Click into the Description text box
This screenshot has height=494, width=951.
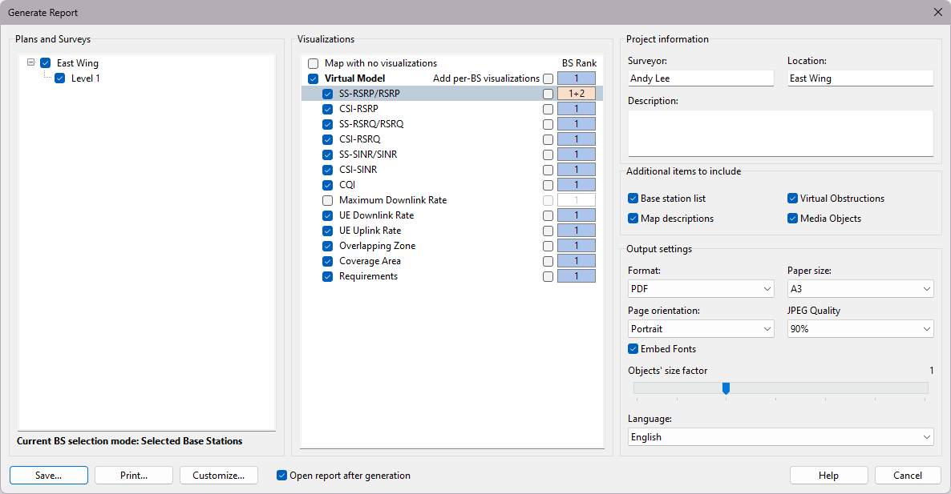point(780,133)
